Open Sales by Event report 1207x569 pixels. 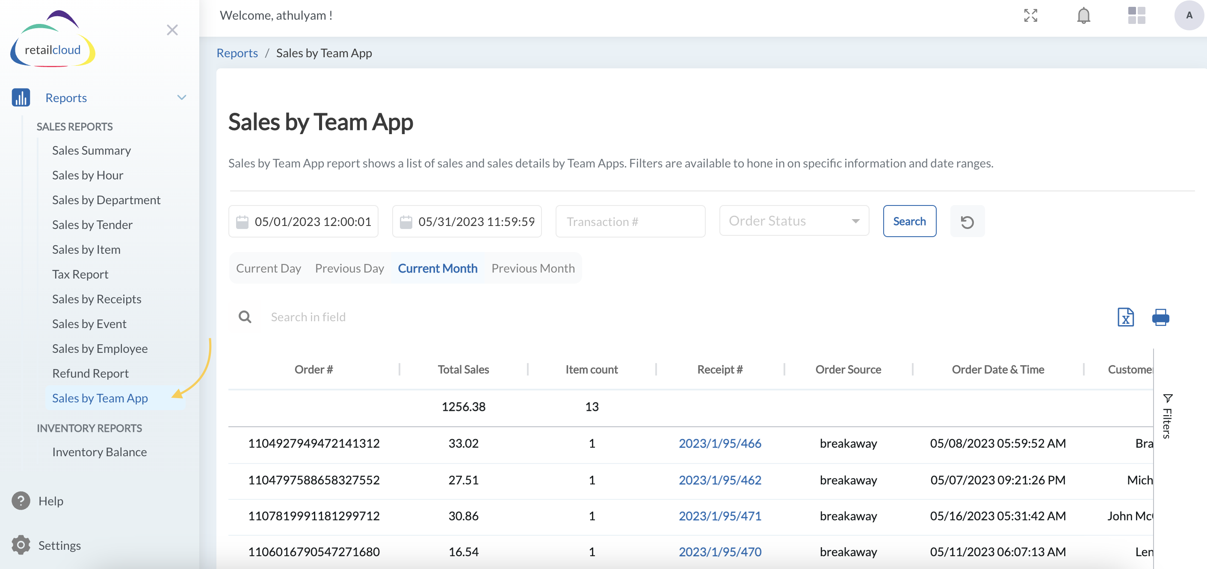[89, 324]
